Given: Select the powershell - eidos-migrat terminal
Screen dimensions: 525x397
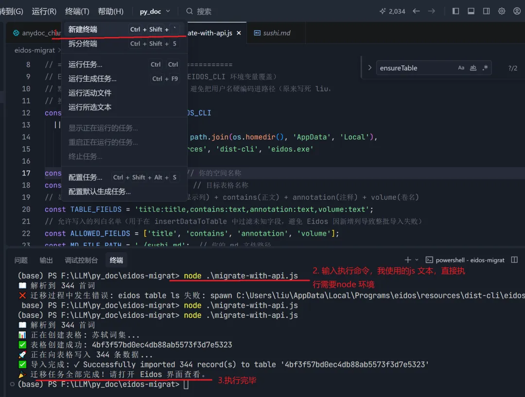Looking at the screenshot, I should (x=465, y=260).
